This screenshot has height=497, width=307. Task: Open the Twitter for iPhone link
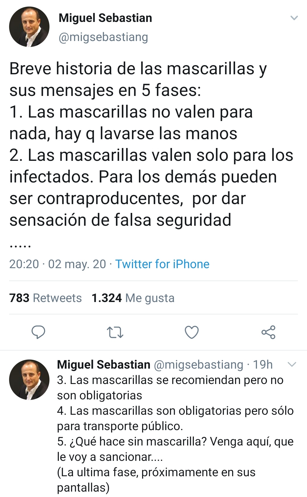[162, 264]
